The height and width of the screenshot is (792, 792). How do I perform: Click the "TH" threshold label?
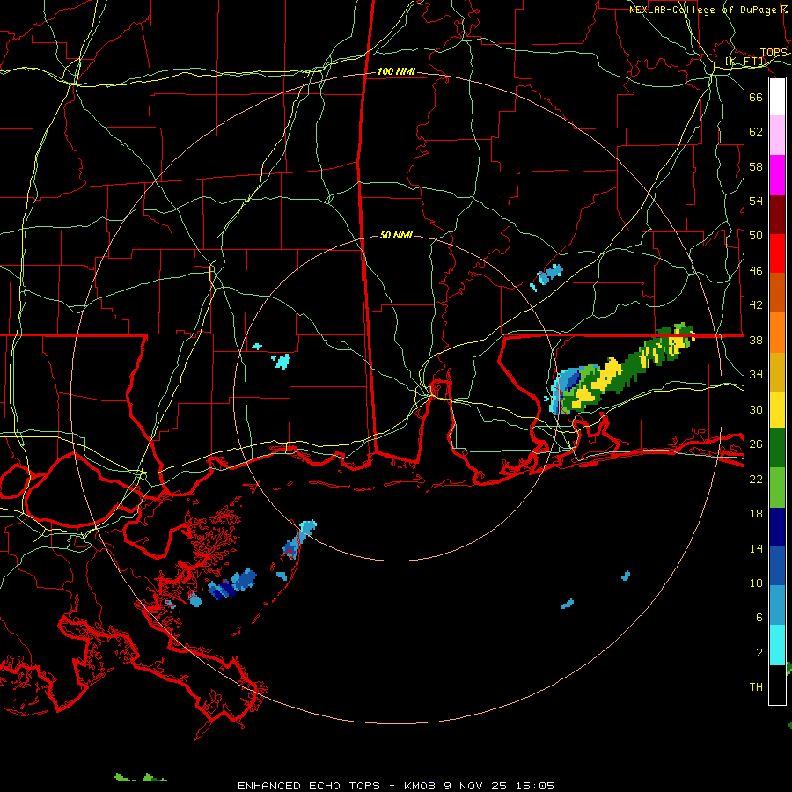[756, 686]
